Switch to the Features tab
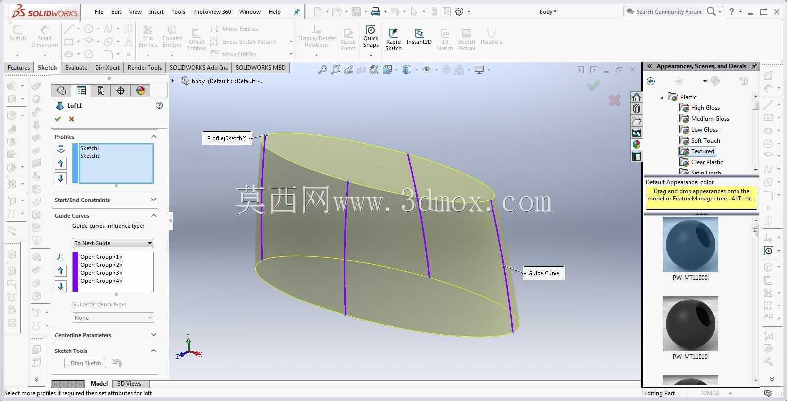The height and width of the screenshot is (401, 787). coord(19,68)
